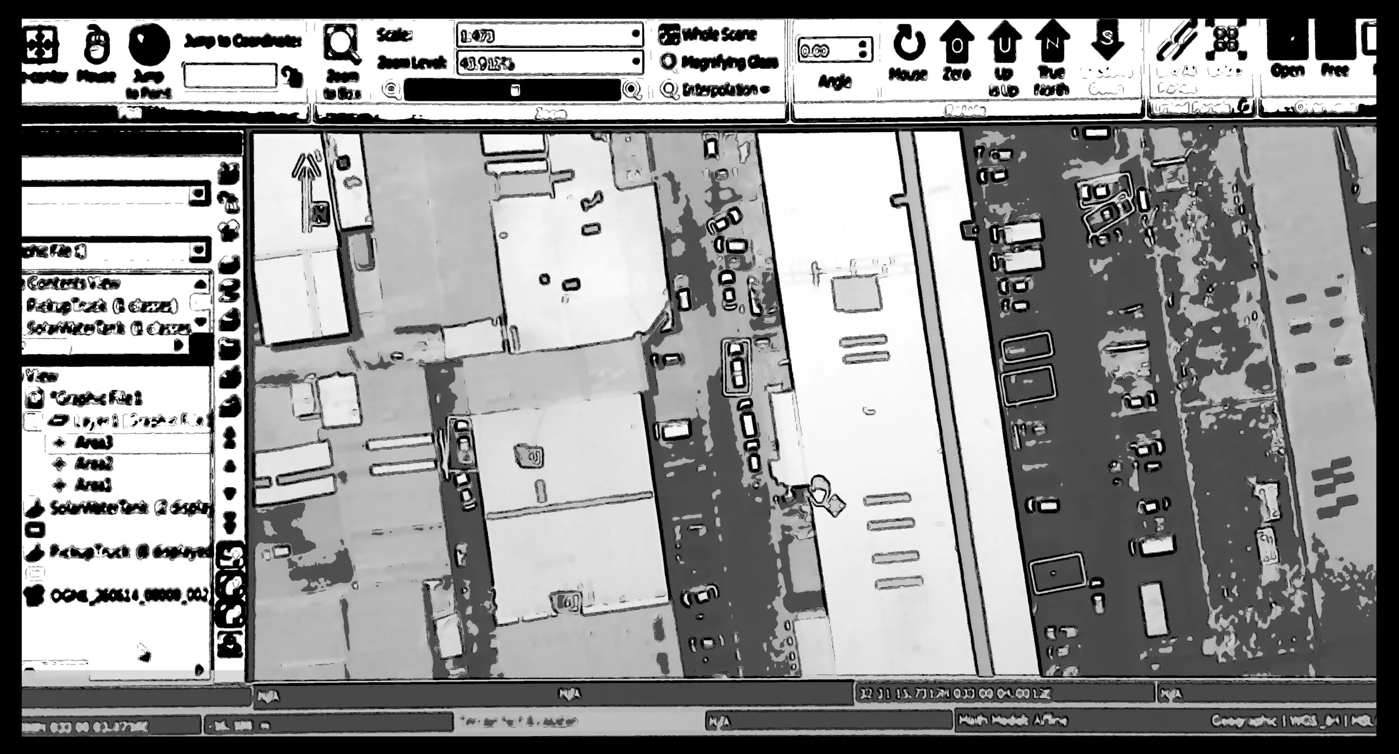Click the Jump to Coordinates input field

click(x=230, y=76)
